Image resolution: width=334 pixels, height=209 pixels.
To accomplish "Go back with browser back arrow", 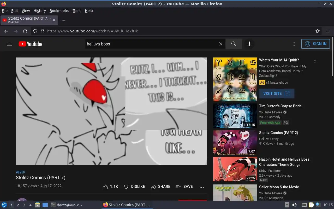I will (6, 31).
